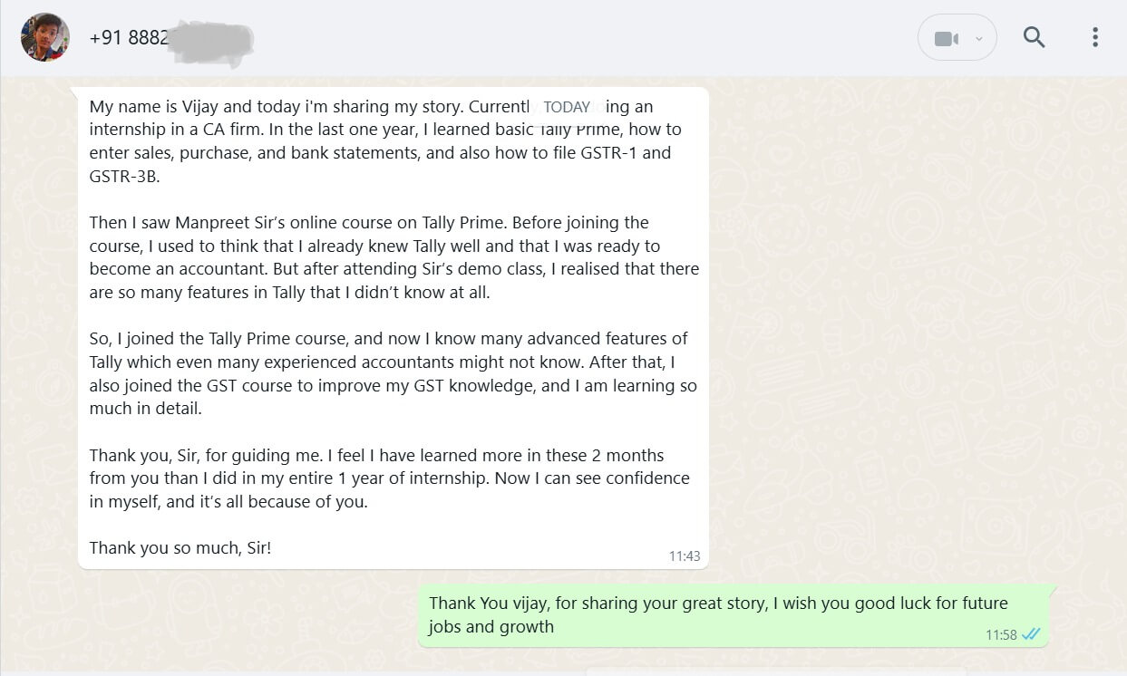Click 'jobs and growth' in the sent reply
1127x676 pixels.
pyautogui.click(x=491, y=626)
